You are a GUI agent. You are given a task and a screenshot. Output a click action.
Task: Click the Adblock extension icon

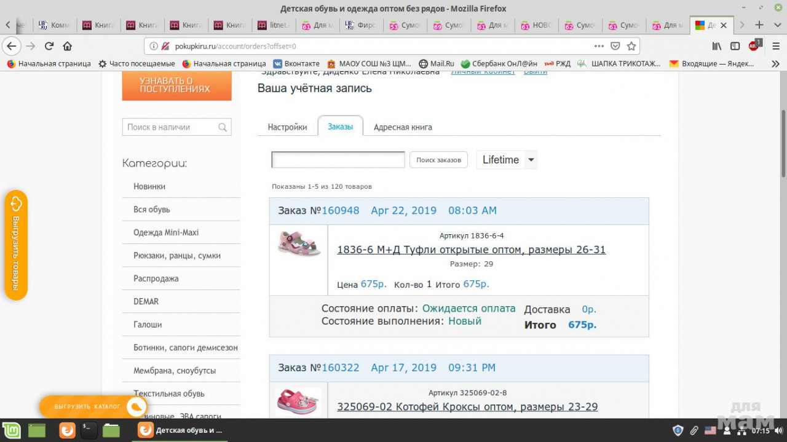click(x=754, y=45)
